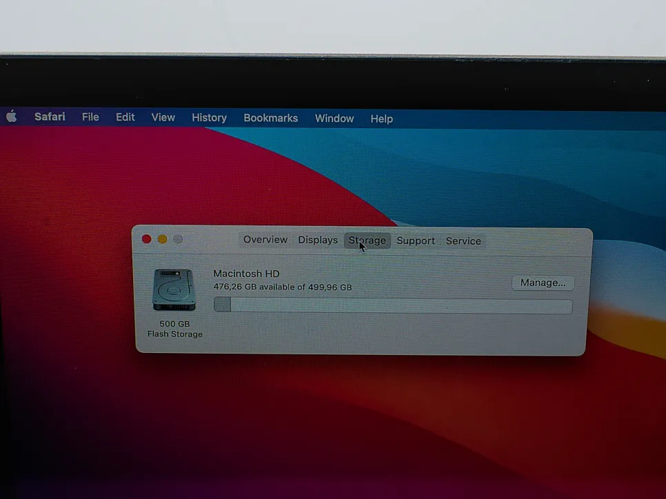Open the Bookmarks menu
Image resolution: width=666 pixels, height=499 pixels.
click(270, 118)
